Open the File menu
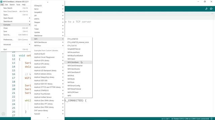This screenshot has width=215, height=120. [x=2, y=5]
